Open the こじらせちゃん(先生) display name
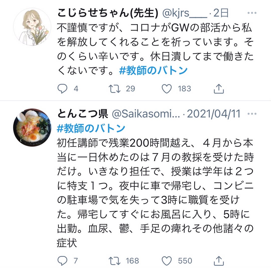This screenshot has height=268, width=271. pyautogui.click(x=108, y=13)
